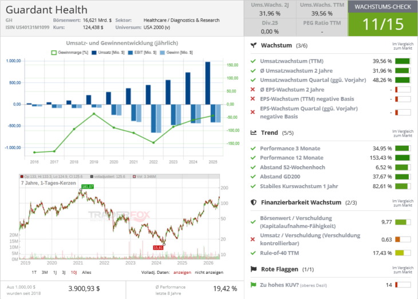Click the PEG Ratio TTM tile
This screenshot has width=418, height=299.
(x=322, y=27)
